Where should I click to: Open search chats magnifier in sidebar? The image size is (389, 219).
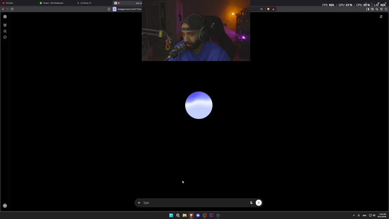pos(5,31)
